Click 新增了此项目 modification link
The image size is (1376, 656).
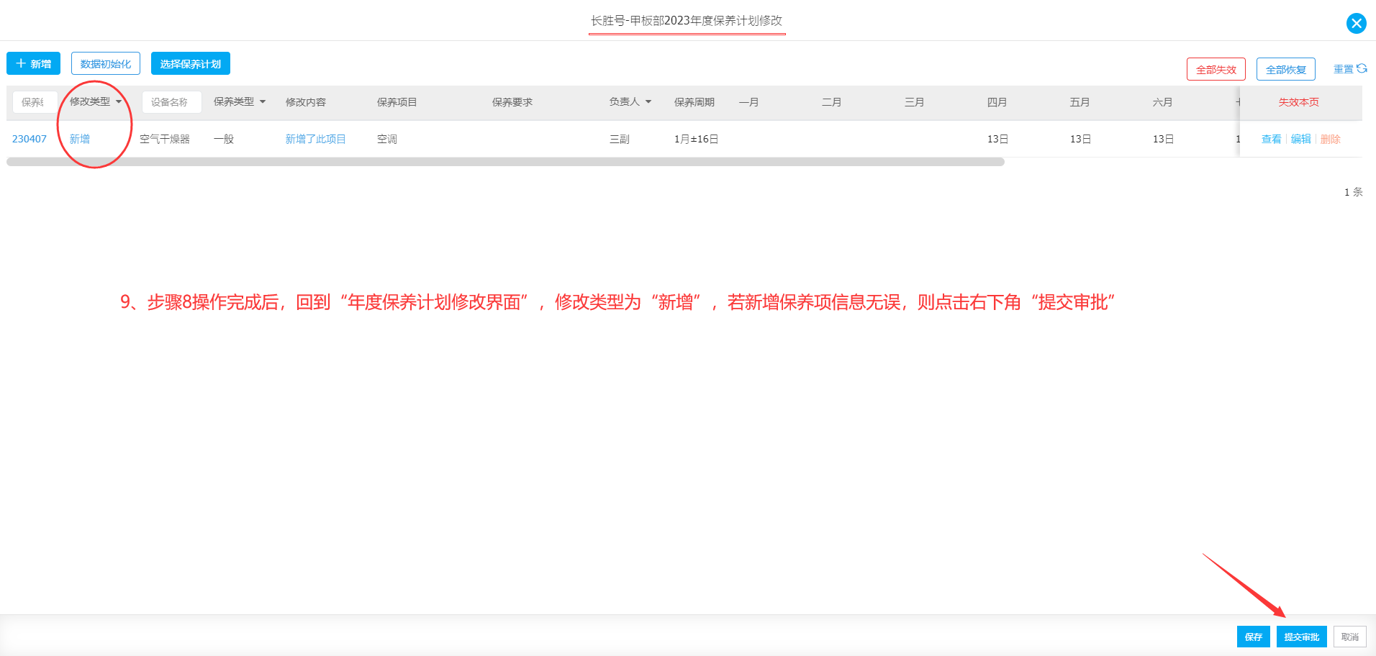[x=315, y=139]
